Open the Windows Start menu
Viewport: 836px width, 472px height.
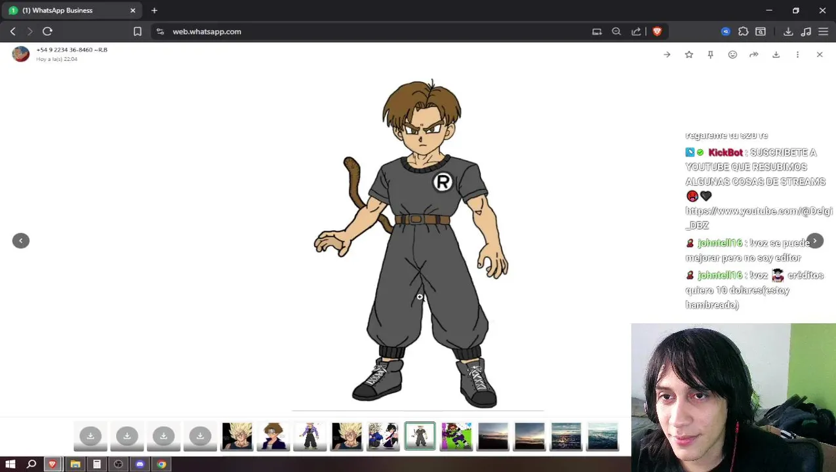click(x=10, y=464)
